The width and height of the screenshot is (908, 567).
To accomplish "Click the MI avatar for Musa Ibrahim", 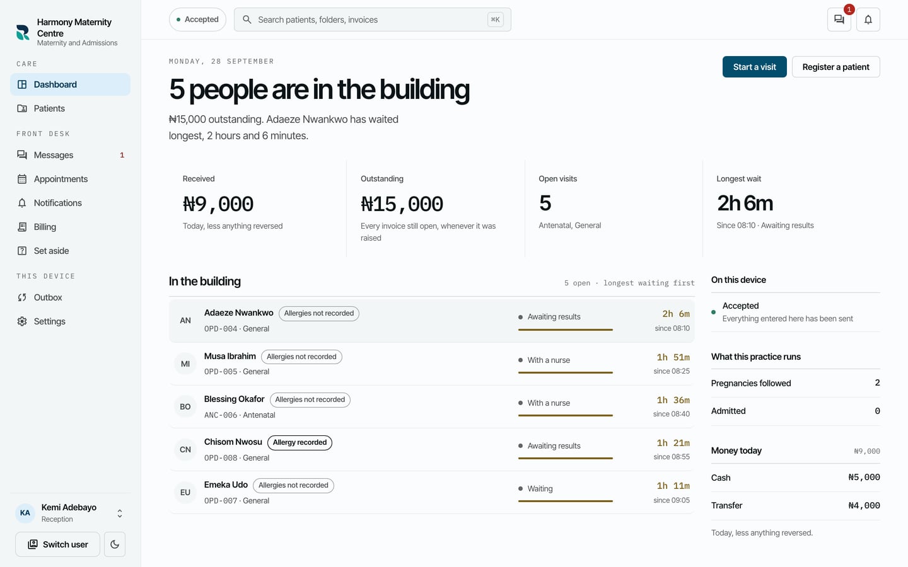I will (185, 364).
